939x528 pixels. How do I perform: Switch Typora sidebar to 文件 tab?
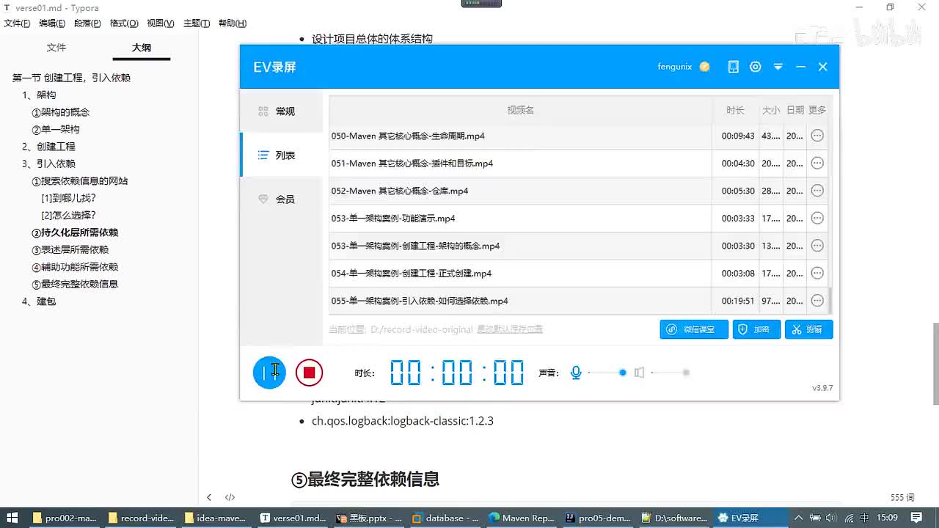pos(56,48)
